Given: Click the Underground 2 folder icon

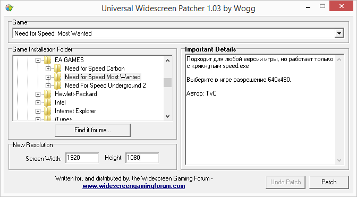Looking at the screenshot, I should pyautogui.click(x=57, y=85).
